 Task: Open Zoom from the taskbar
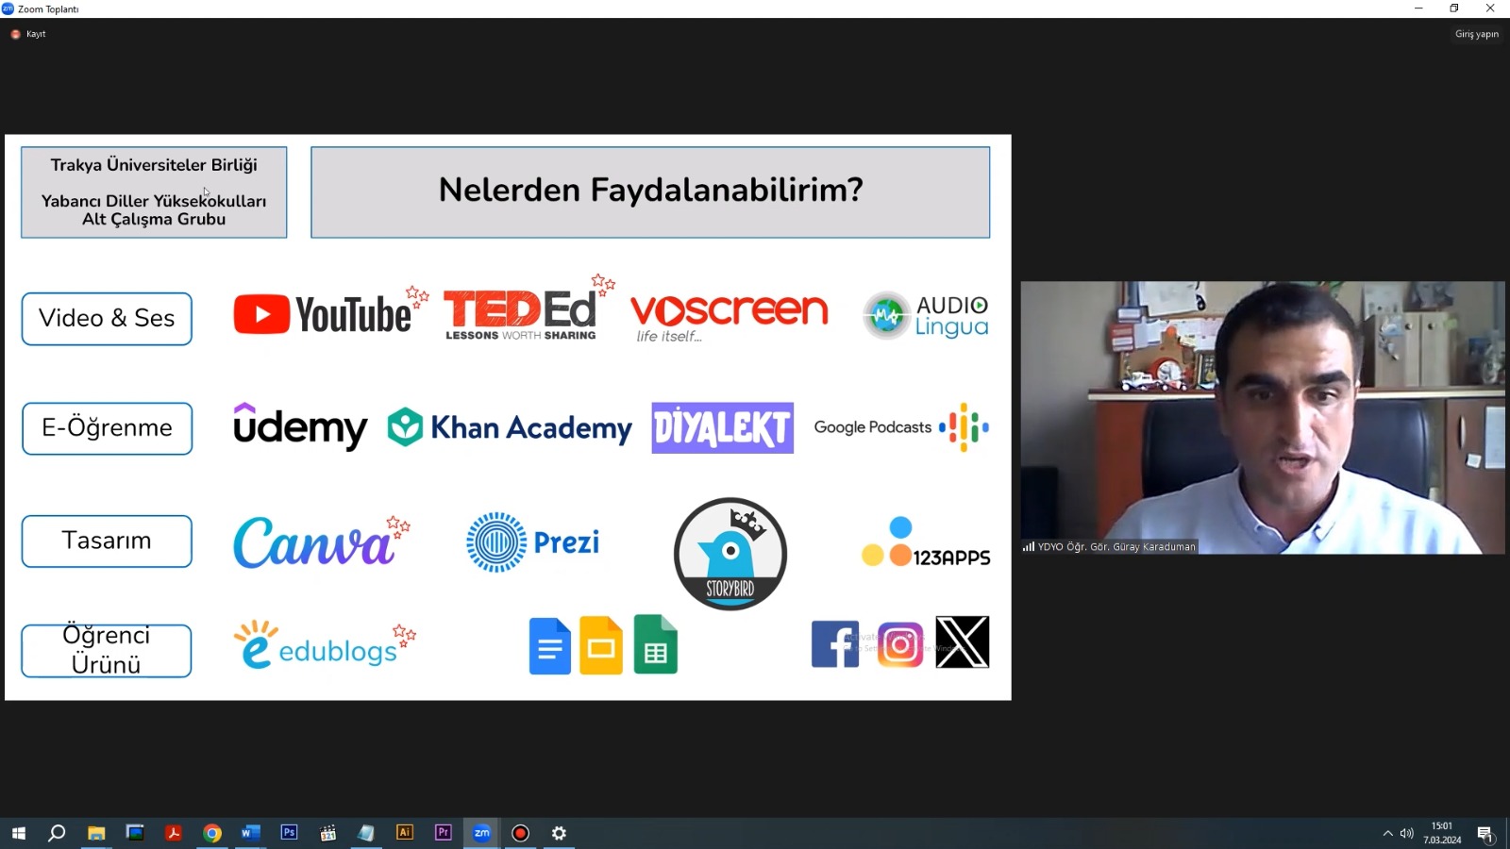pyautogui.click(x=482, y=833)
